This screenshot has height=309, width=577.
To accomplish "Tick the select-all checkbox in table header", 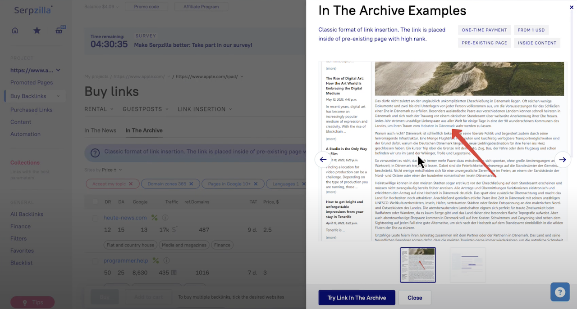I will pyautogui.click(x=95, y=202).
